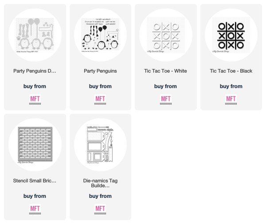Click 'buy from' under Tic Tac Toe - Black
The width and height of the screenshot is (266, 224).
231,86
